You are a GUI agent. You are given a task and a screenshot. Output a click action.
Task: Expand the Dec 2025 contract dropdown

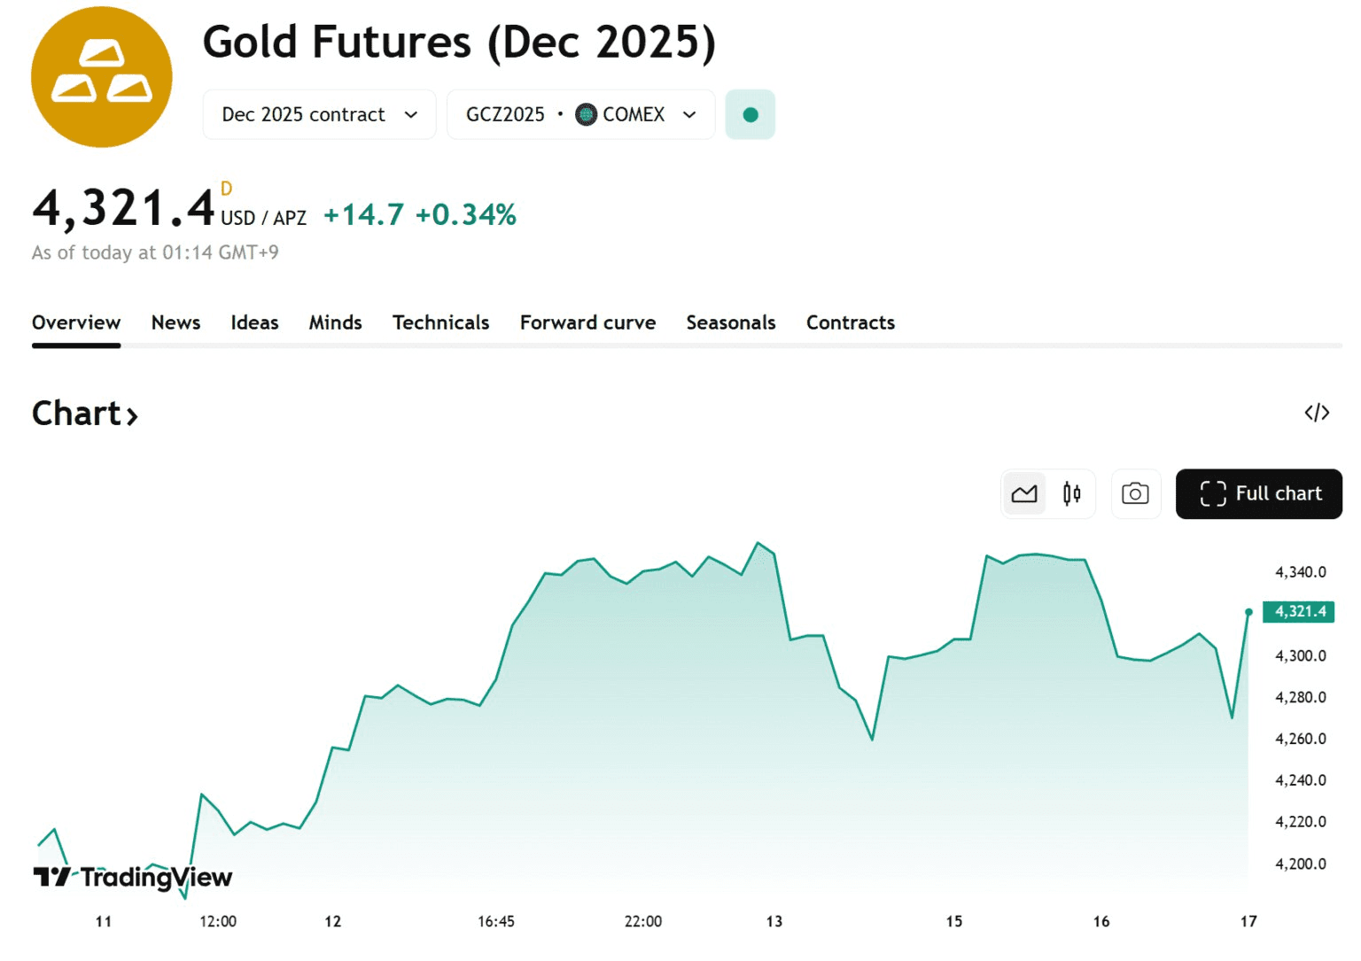point(319,114)
